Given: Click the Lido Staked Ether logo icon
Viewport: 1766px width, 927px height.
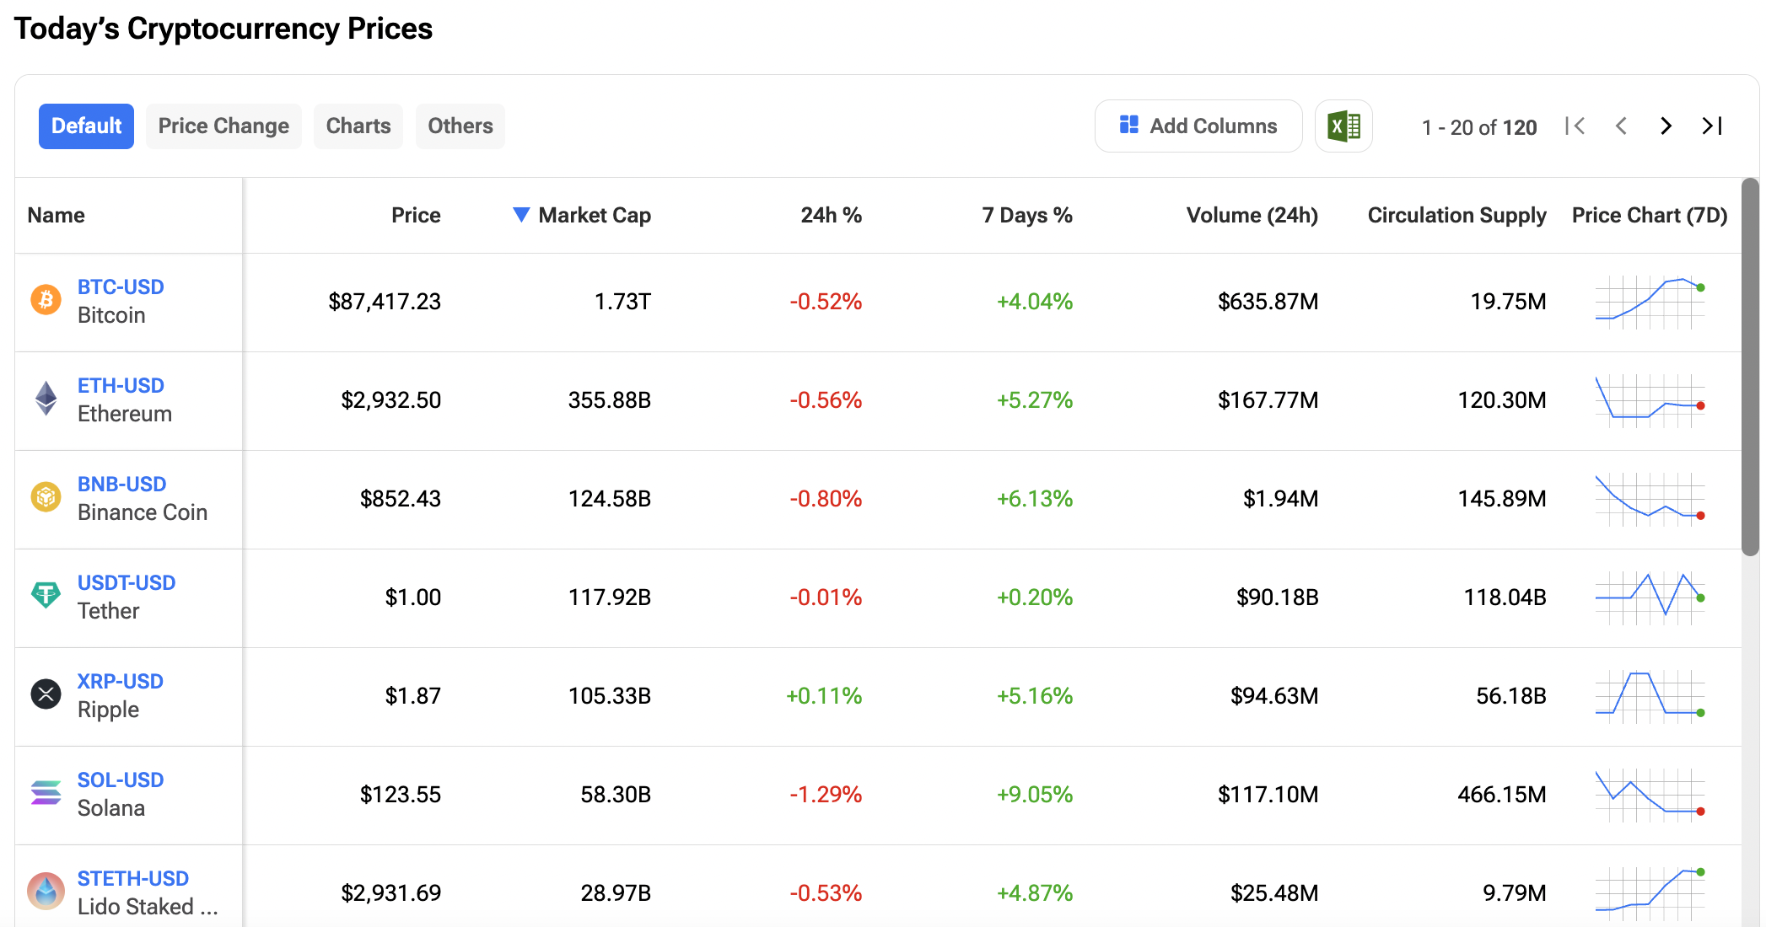Looking at the screenshot, I should (x=46, y=891).
